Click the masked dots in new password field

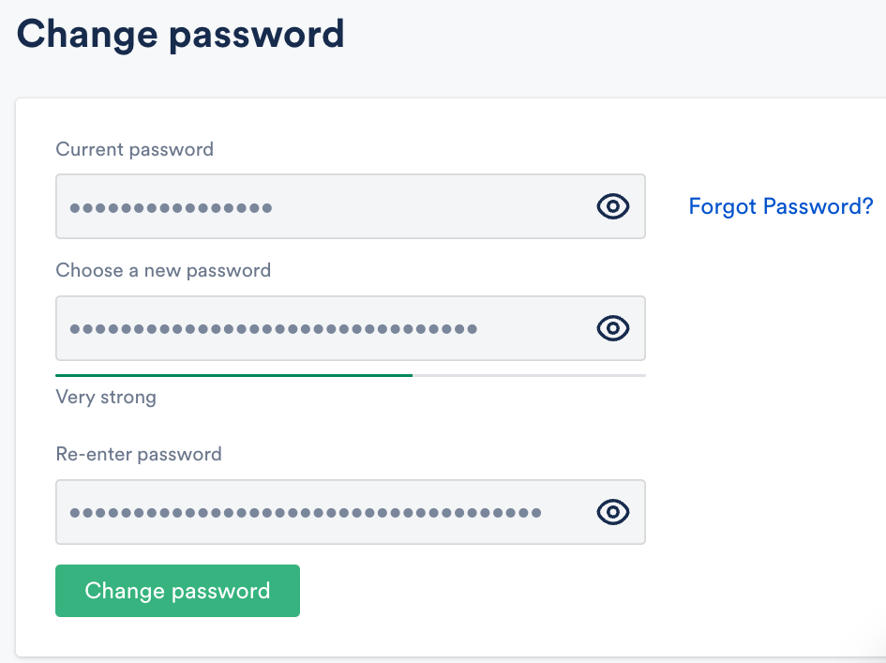tap(273, 329)
